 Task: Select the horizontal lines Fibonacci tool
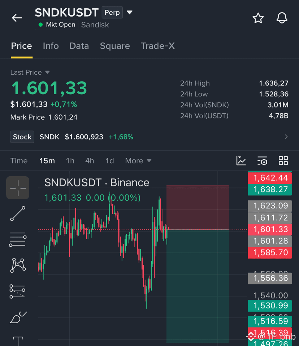[18, 239]
